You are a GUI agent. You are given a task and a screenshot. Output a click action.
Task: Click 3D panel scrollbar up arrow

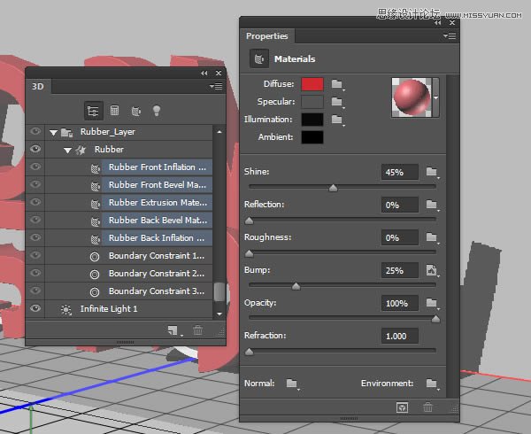click(219, 132)
